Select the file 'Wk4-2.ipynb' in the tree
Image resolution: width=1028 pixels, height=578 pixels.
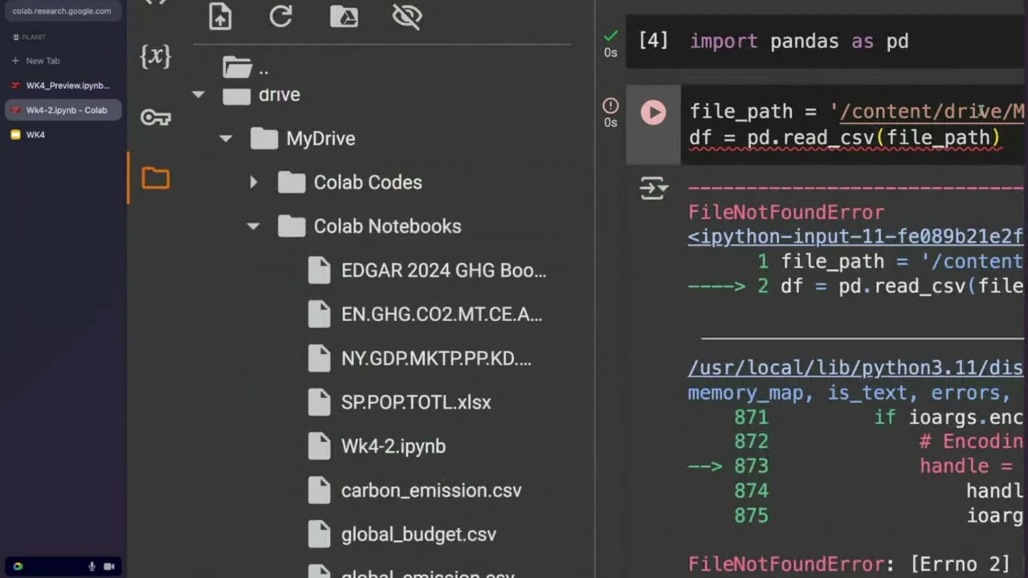coord(377,446)
